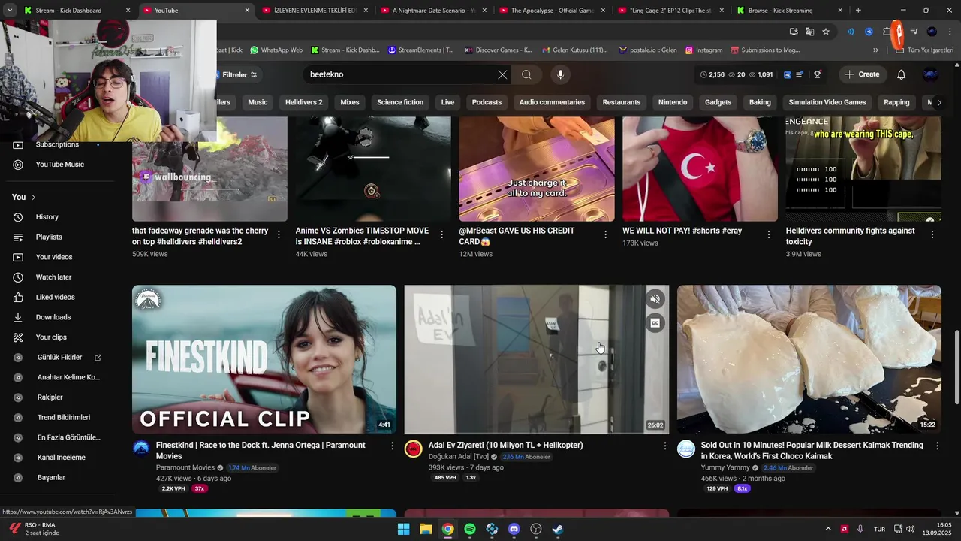961x541 pixels.
Task: Open Steam from the taskbar
Action: (557, 529)
